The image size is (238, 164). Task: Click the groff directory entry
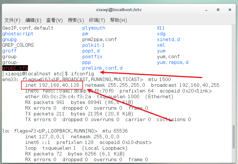coord(9,51)
